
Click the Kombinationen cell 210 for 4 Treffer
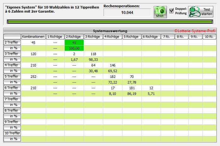(33, 65)
